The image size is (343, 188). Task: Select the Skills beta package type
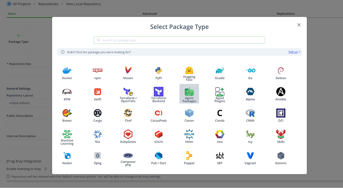tap(281, 137)
